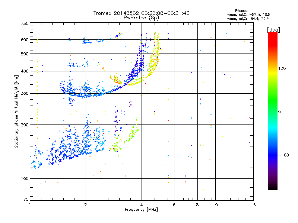
Task: Click the '6' x-axis tick label
Action: [x=174, y=205]
